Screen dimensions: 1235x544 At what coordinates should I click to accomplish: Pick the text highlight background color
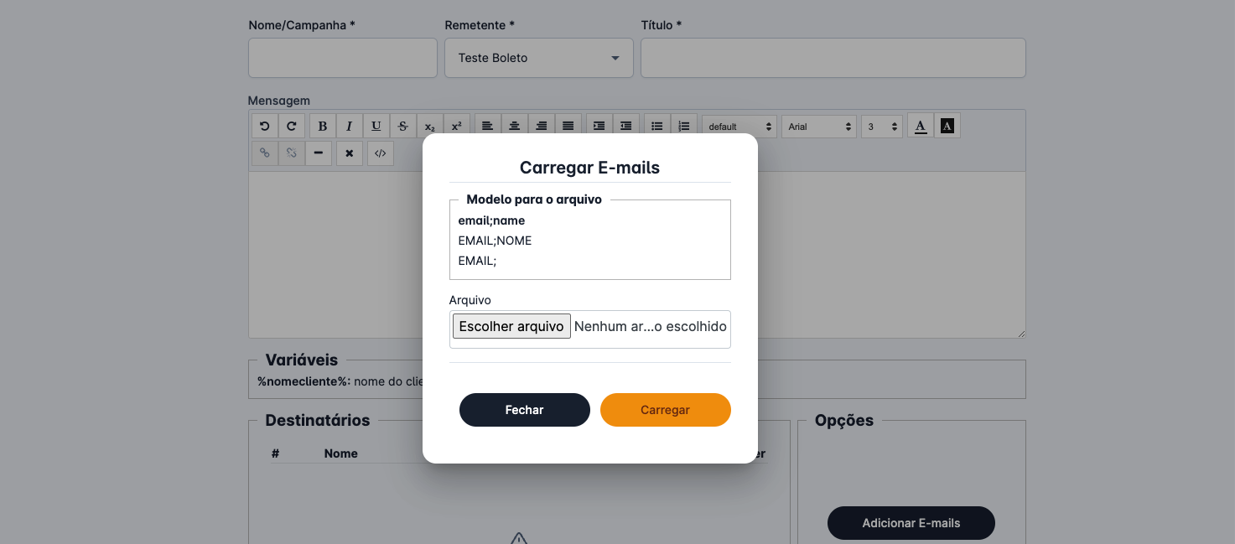[x=947, y=127]
